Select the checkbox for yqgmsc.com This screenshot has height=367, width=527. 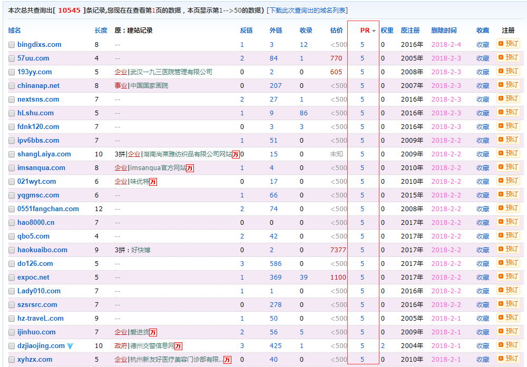click(12, 195)
